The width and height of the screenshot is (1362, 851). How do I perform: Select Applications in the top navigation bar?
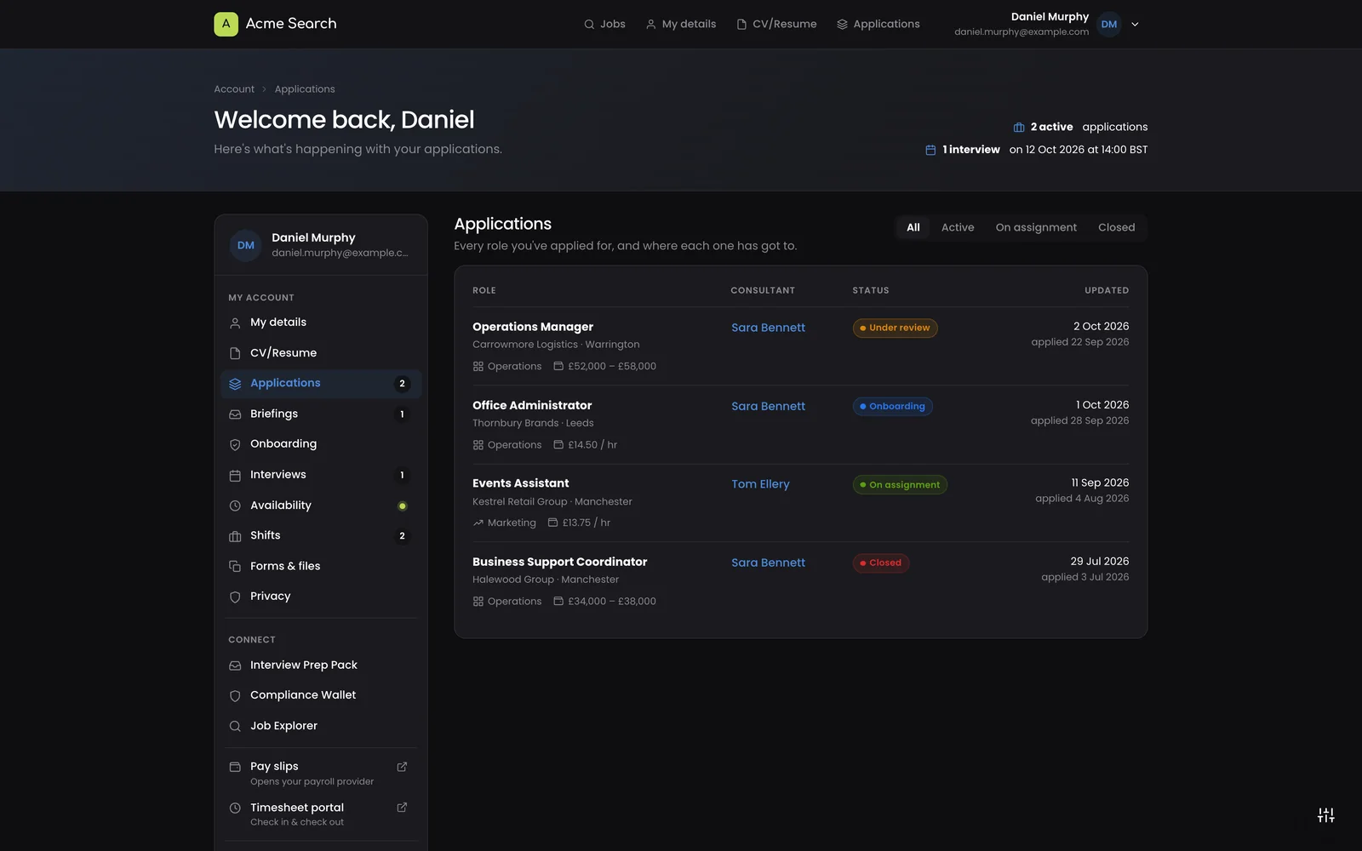point(878,24)
